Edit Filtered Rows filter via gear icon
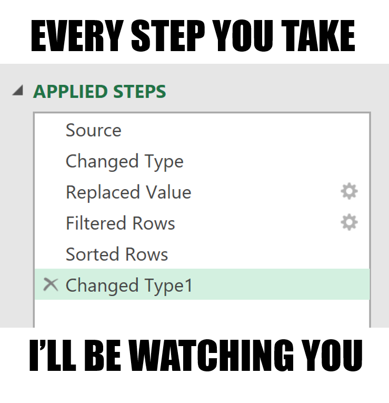Image resolution: width=389 pixels, height=403 pixels. pyautogui.click(x=349, y=223)
